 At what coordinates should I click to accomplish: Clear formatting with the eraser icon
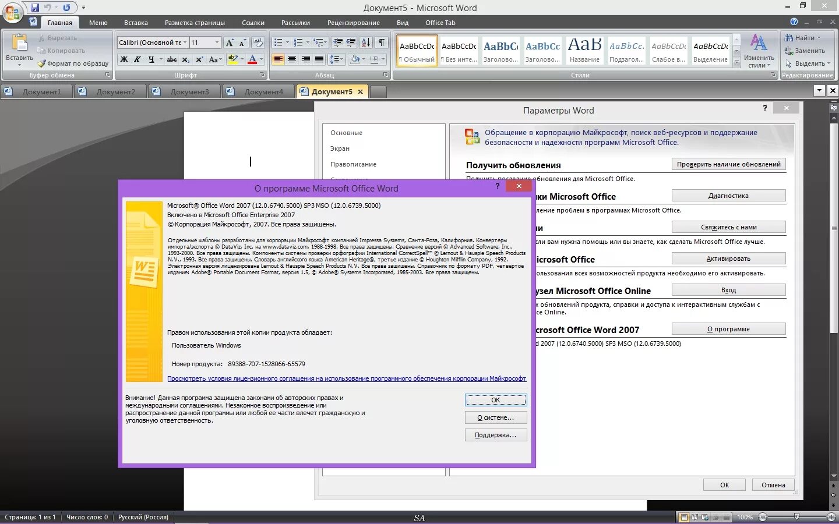pos(258,43)
